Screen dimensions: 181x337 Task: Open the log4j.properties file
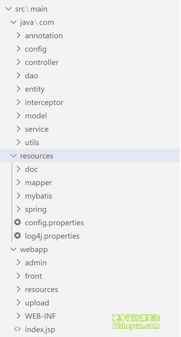pos(52,236)
